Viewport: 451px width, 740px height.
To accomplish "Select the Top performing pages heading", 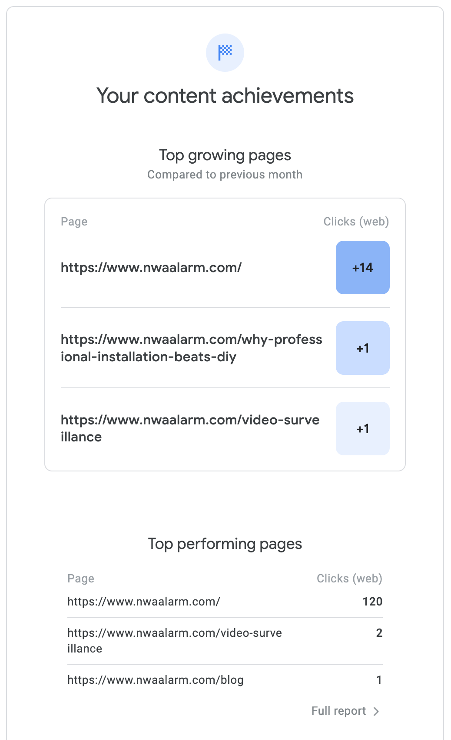I will pyautogui.click(x=225, y=544).
